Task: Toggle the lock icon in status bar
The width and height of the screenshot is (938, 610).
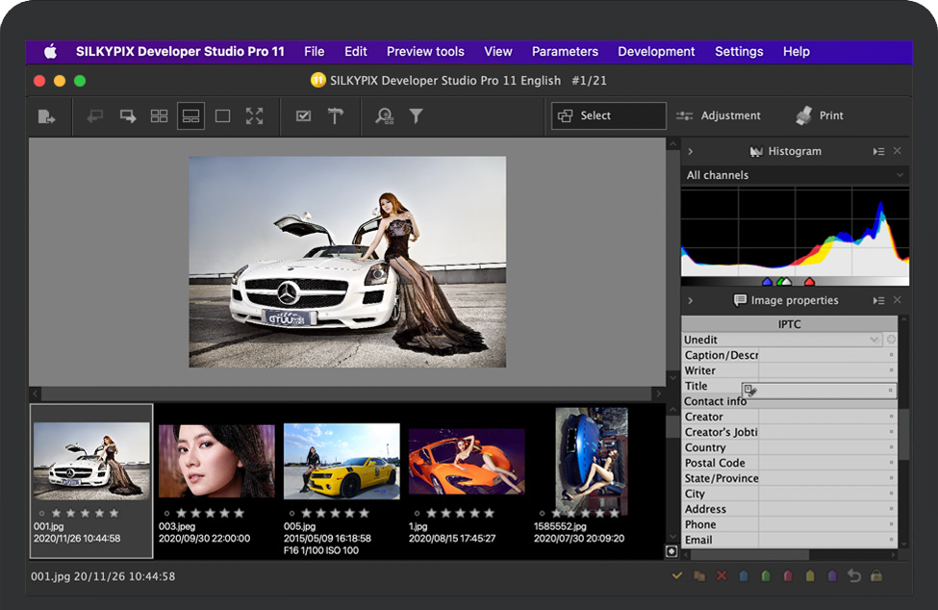Action: point(875,576)
